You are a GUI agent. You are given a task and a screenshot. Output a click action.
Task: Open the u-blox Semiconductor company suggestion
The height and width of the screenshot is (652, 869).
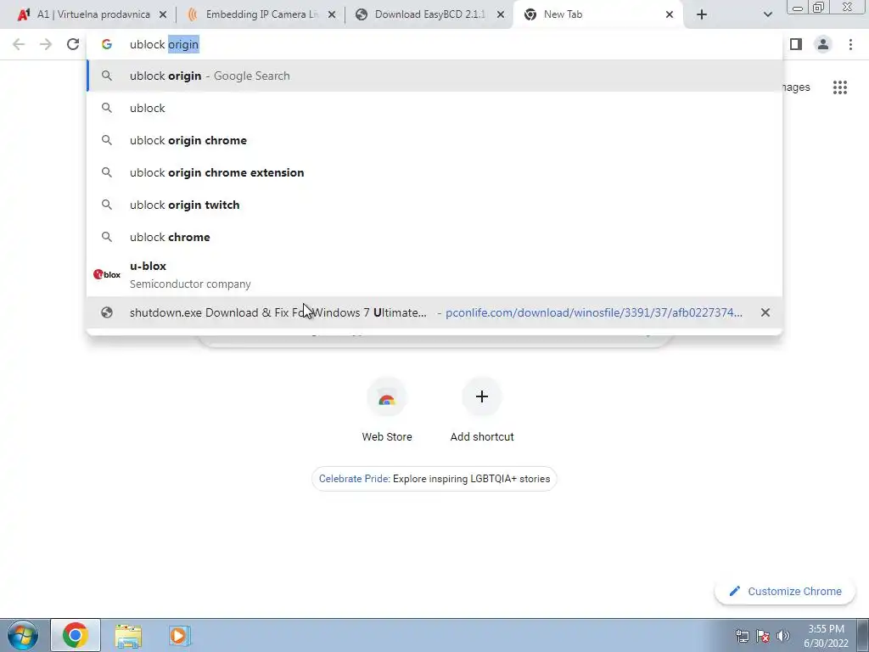point(434,274)
